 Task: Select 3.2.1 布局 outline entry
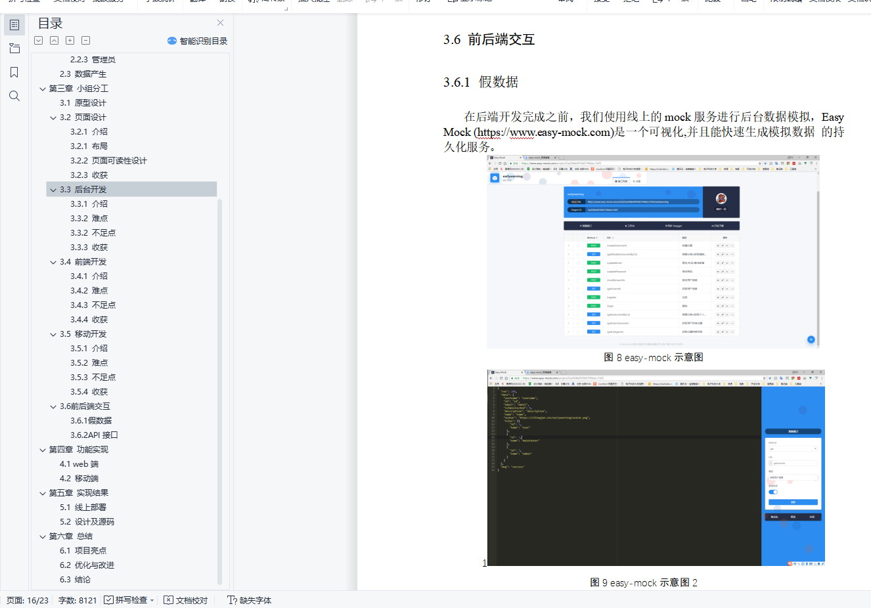(x=89, y=146)
